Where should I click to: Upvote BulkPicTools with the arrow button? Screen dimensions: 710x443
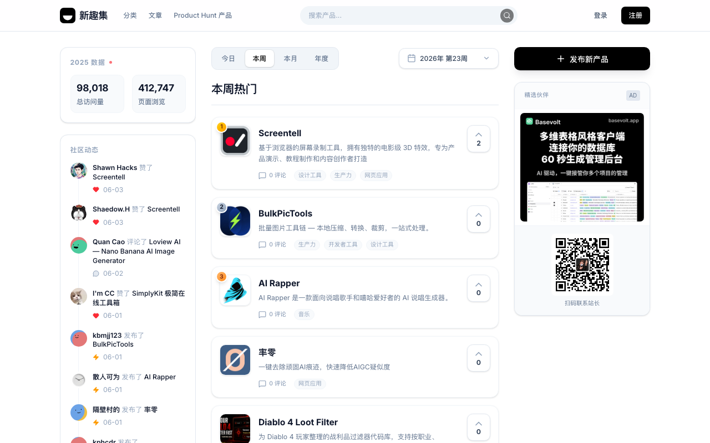(479, 219)
